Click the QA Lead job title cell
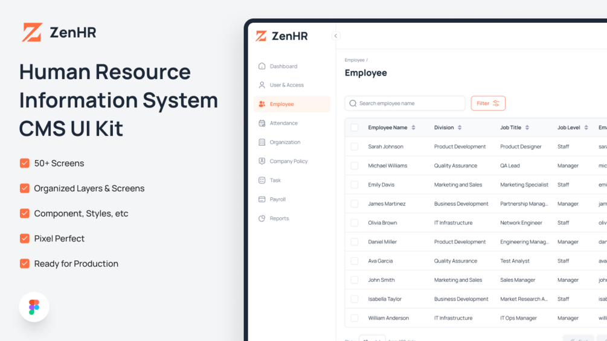607x341 pixels. point(510,165)
